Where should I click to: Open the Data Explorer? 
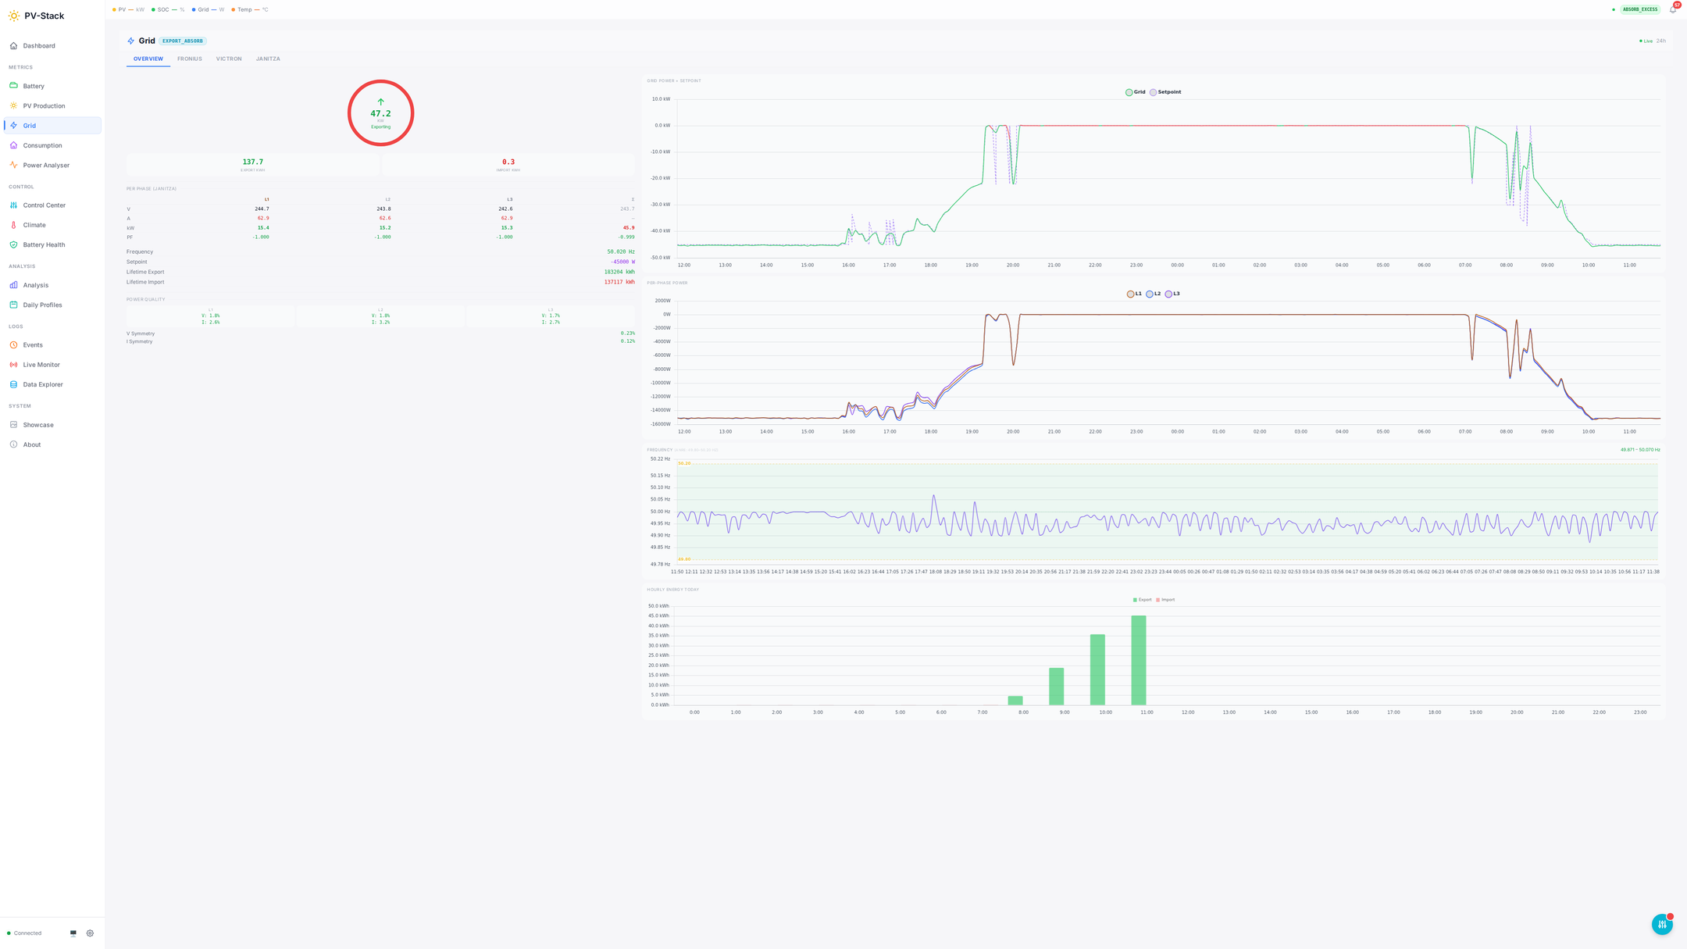[x=42, y=384]
